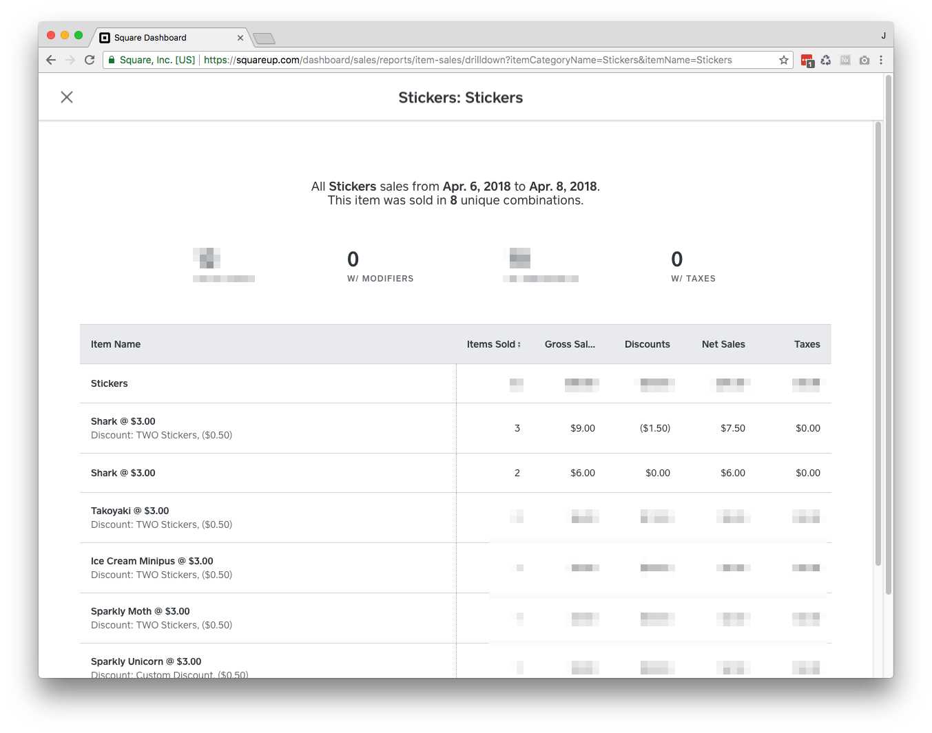The width and height of the screenshot is (932, 733).
Task: Click the inner report panel scrollbar
Action: pos(878,344)
